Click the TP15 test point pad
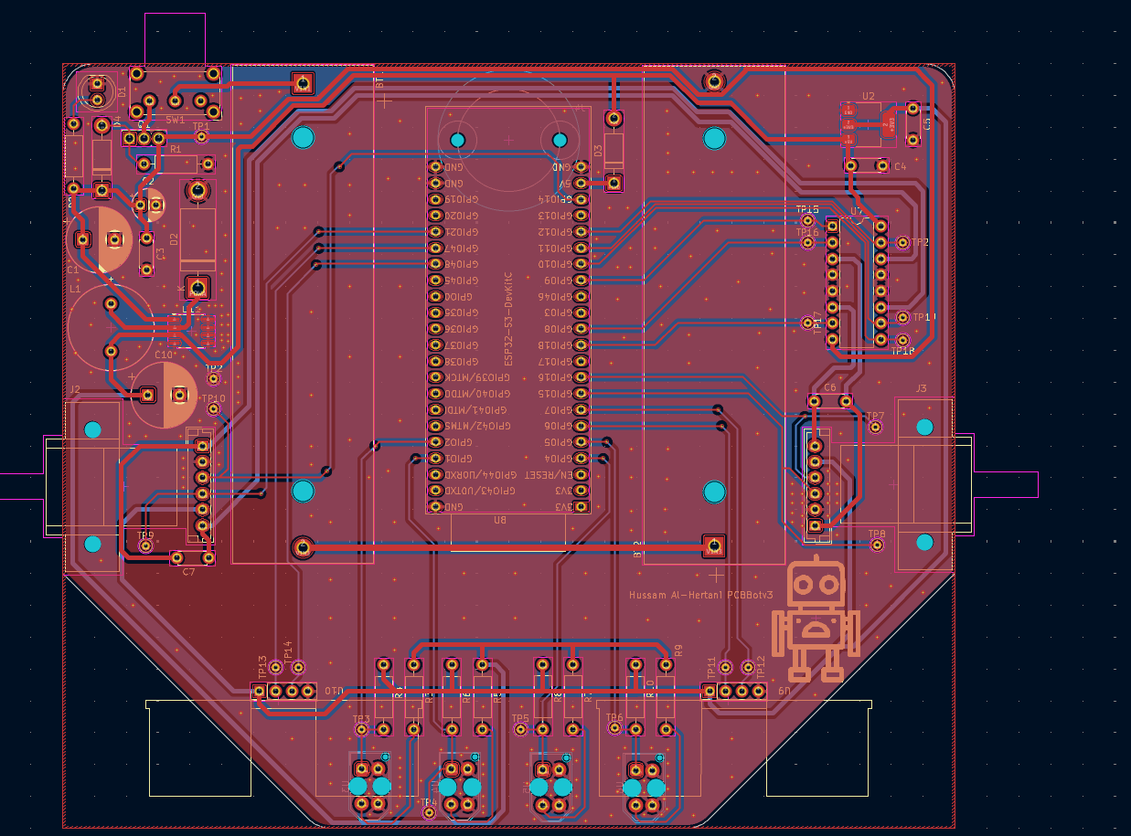 [807, 220]
